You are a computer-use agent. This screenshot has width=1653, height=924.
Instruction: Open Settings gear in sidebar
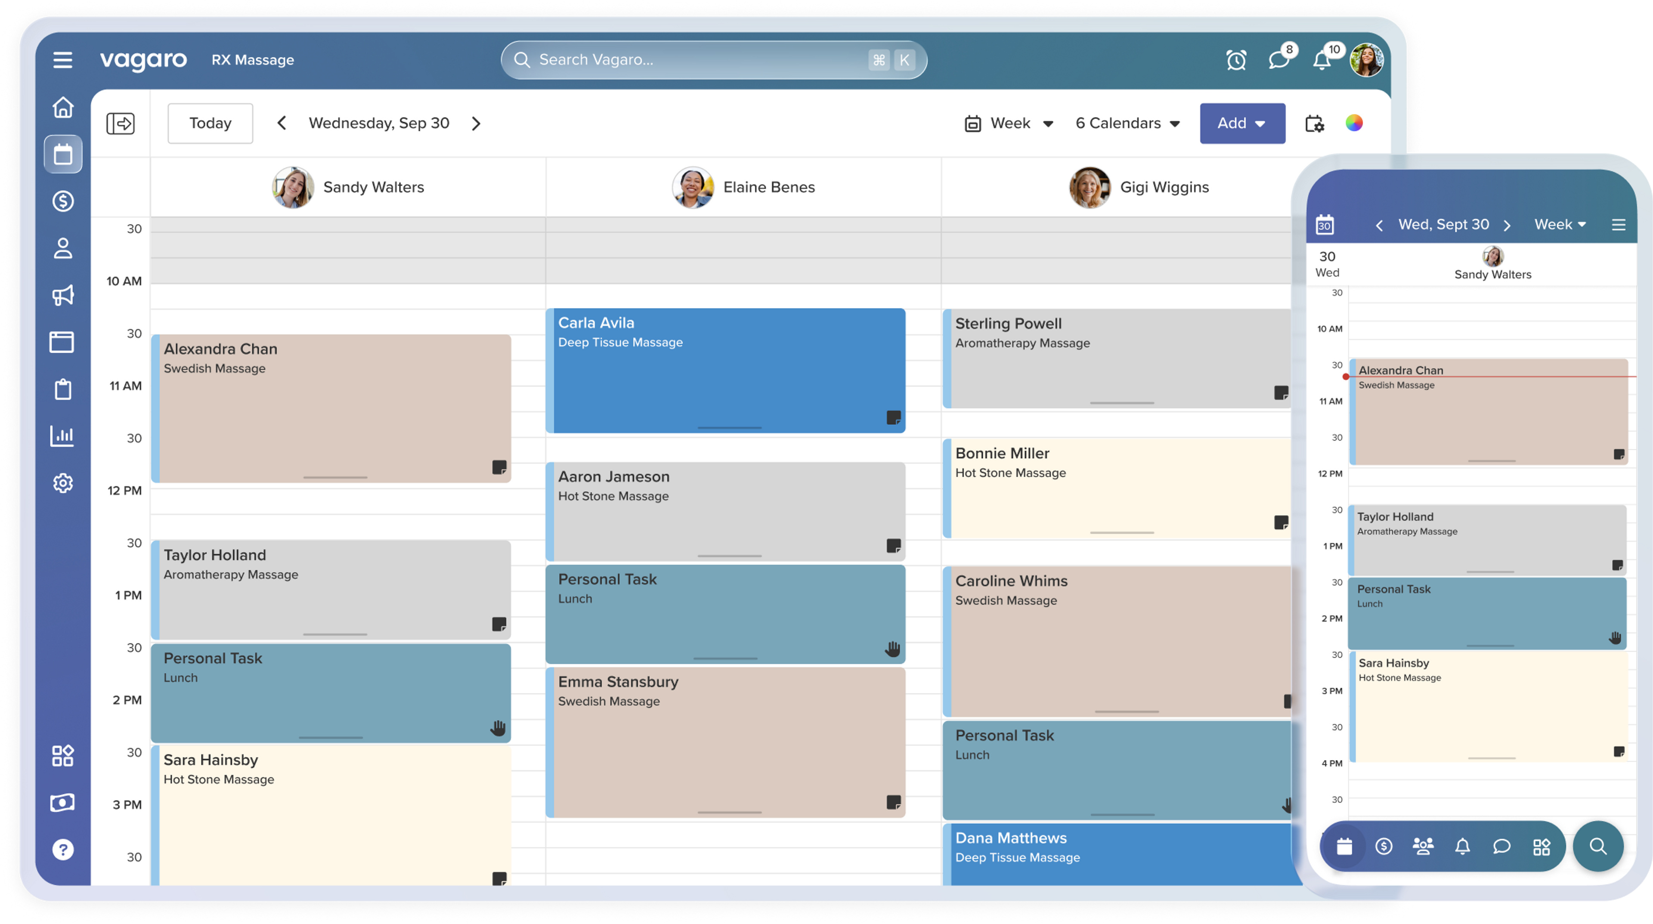63,482
